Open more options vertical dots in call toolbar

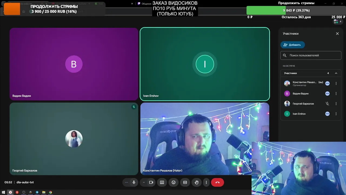click(x=206, y=182)
